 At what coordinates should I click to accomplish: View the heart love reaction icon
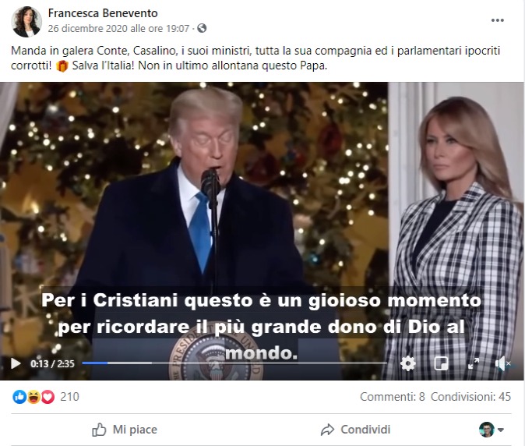[48, 397]
